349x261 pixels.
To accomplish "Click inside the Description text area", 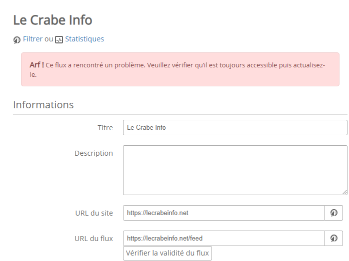I will [x=234, y=170].
